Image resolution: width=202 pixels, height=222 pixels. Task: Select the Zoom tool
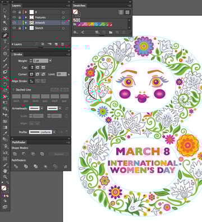pos(5,177)
